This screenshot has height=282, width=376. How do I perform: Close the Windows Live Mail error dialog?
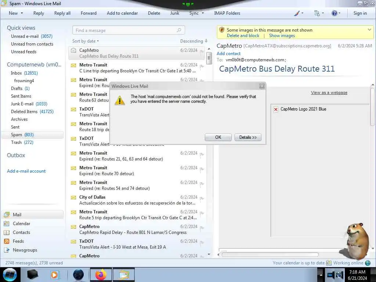coord(262,86)
